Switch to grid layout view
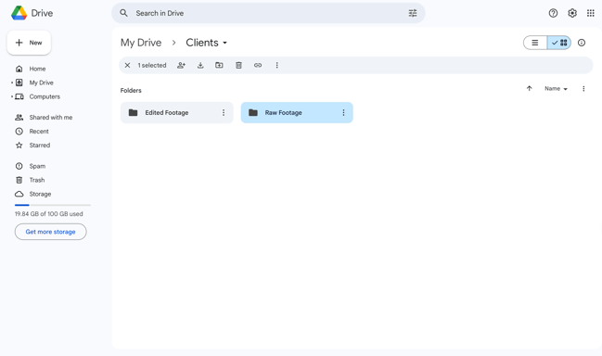The width and height of the screenshot is (602, 356). pos(559,43)
